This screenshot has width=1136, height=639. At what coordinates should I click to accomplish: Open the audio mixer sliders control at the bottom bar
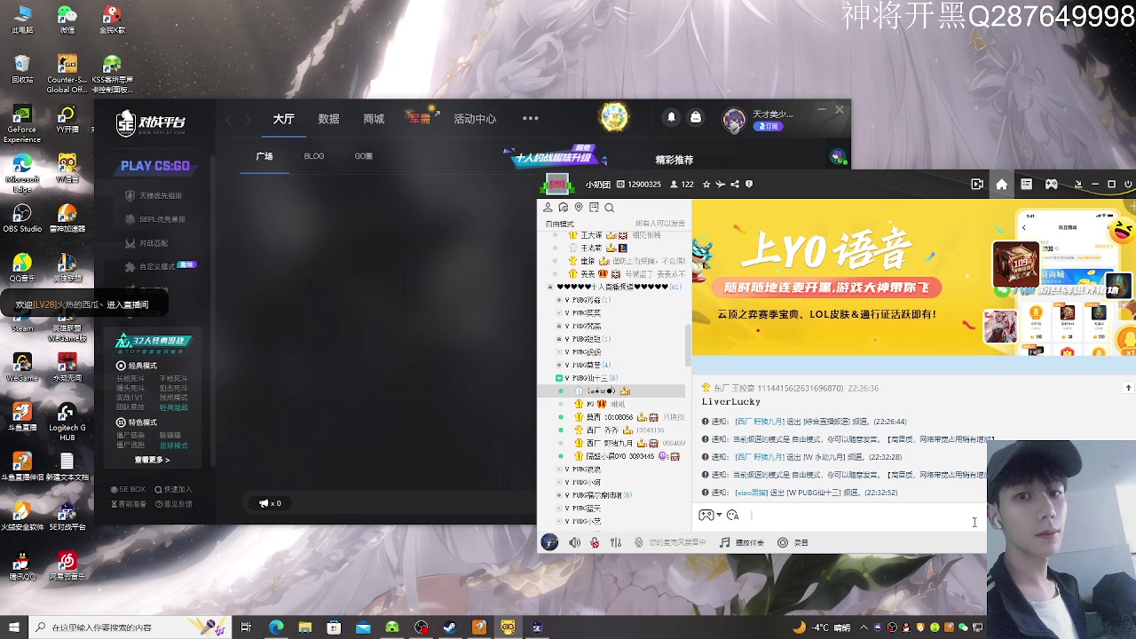pyautogui.click(x=615, y=541)
